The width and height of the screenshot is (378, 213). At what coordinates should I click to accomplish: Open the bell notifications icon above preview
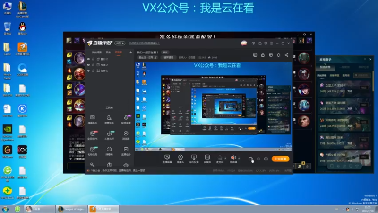pyautogui.click(x=278, y=55)
